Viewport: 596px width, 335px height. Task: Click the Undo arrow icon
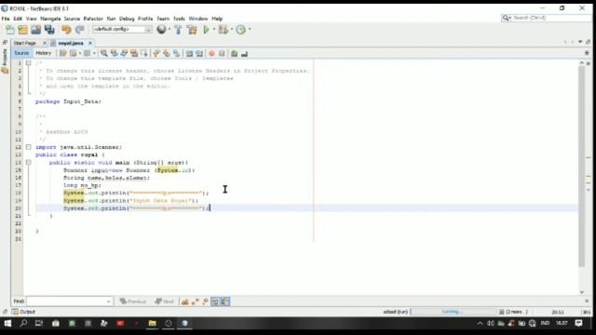[66, 30]
